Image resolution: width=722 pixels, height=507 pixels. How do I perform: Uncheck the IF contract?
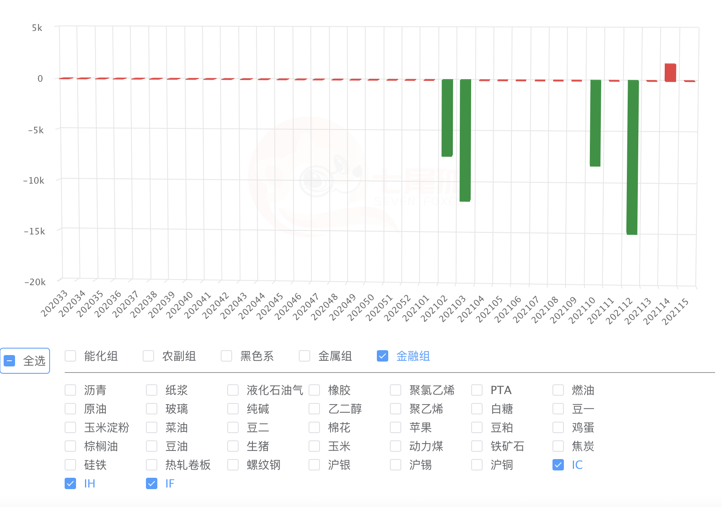point(152,483)
